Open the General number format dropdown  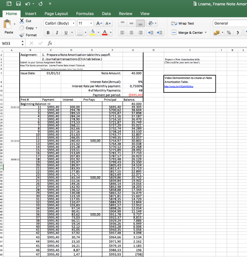(230, 23)
